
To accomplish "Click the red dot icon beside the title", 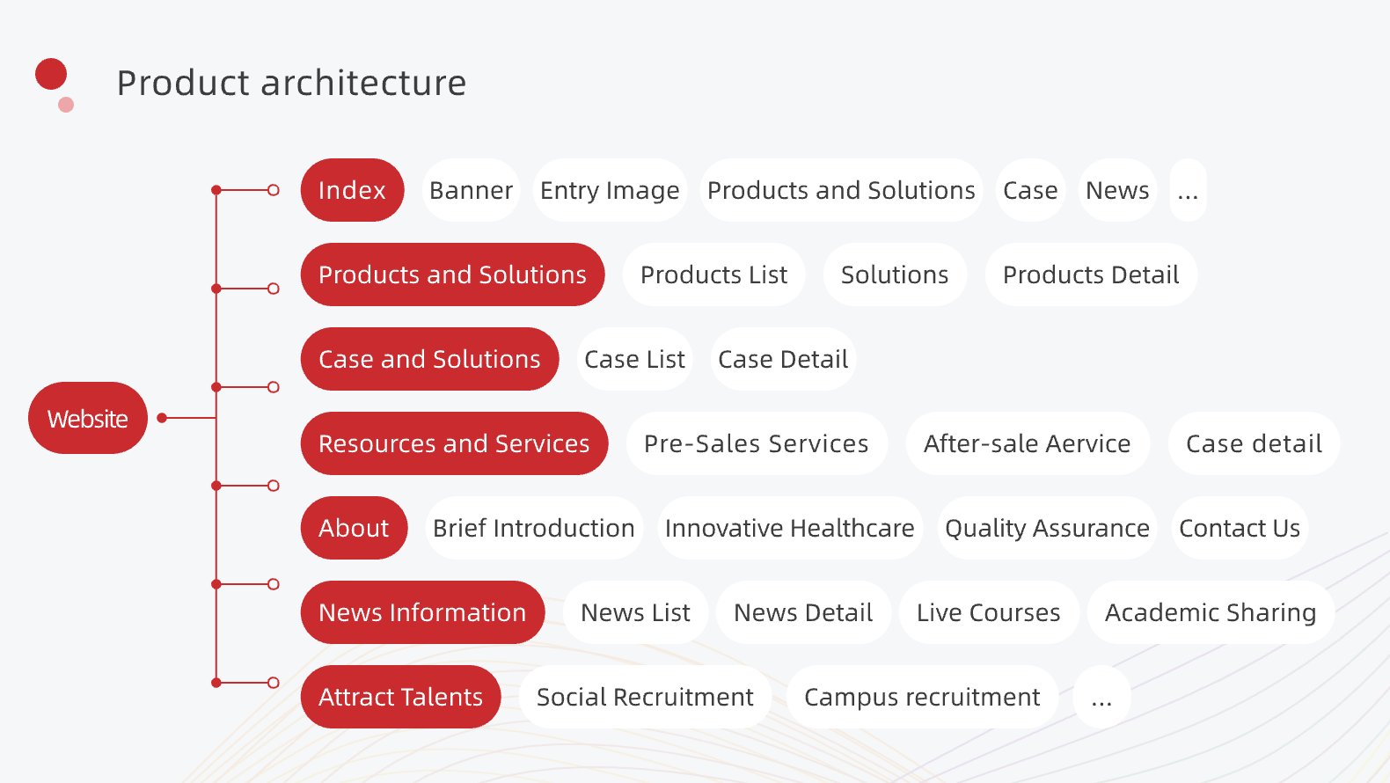I will pos(51,75).
